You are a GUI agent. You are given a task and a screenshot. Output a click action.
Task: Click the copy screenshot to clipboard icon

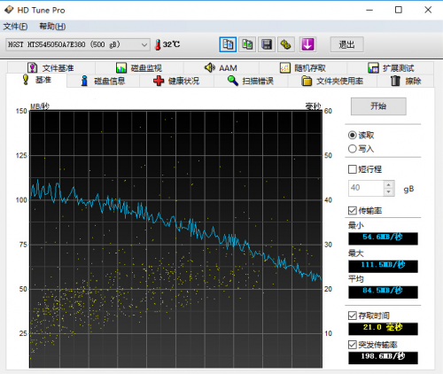(247, 44)
